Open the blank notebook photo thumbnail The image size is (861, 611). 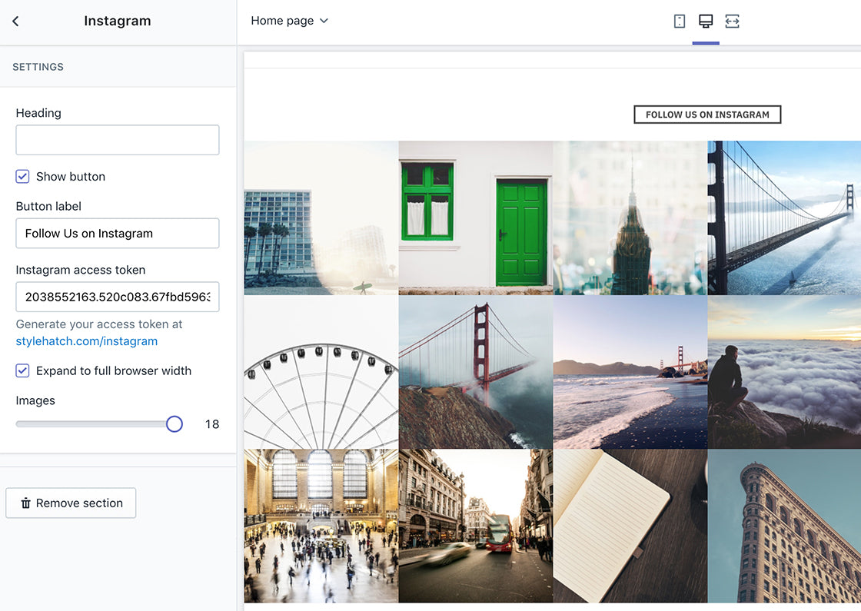point(630,526)
